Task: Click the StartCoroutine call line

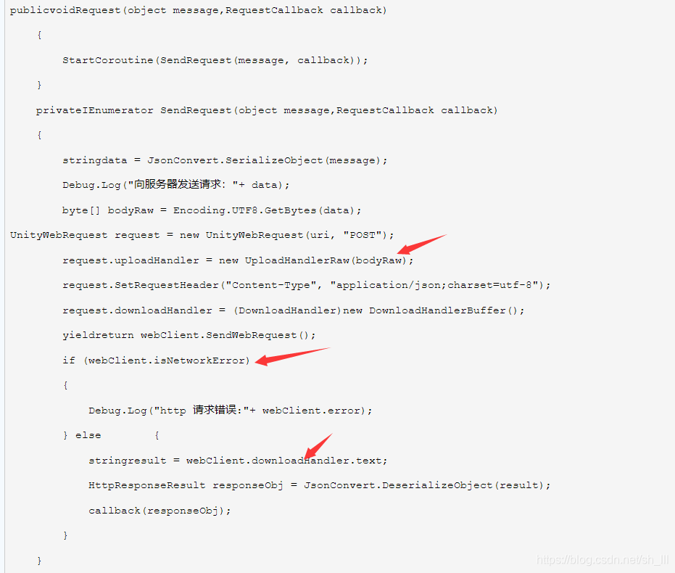Action: tap(215, 60)
